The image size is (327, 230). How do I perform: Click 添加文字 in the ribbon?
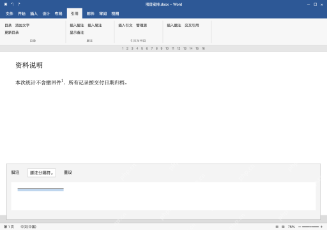point(22,25)
